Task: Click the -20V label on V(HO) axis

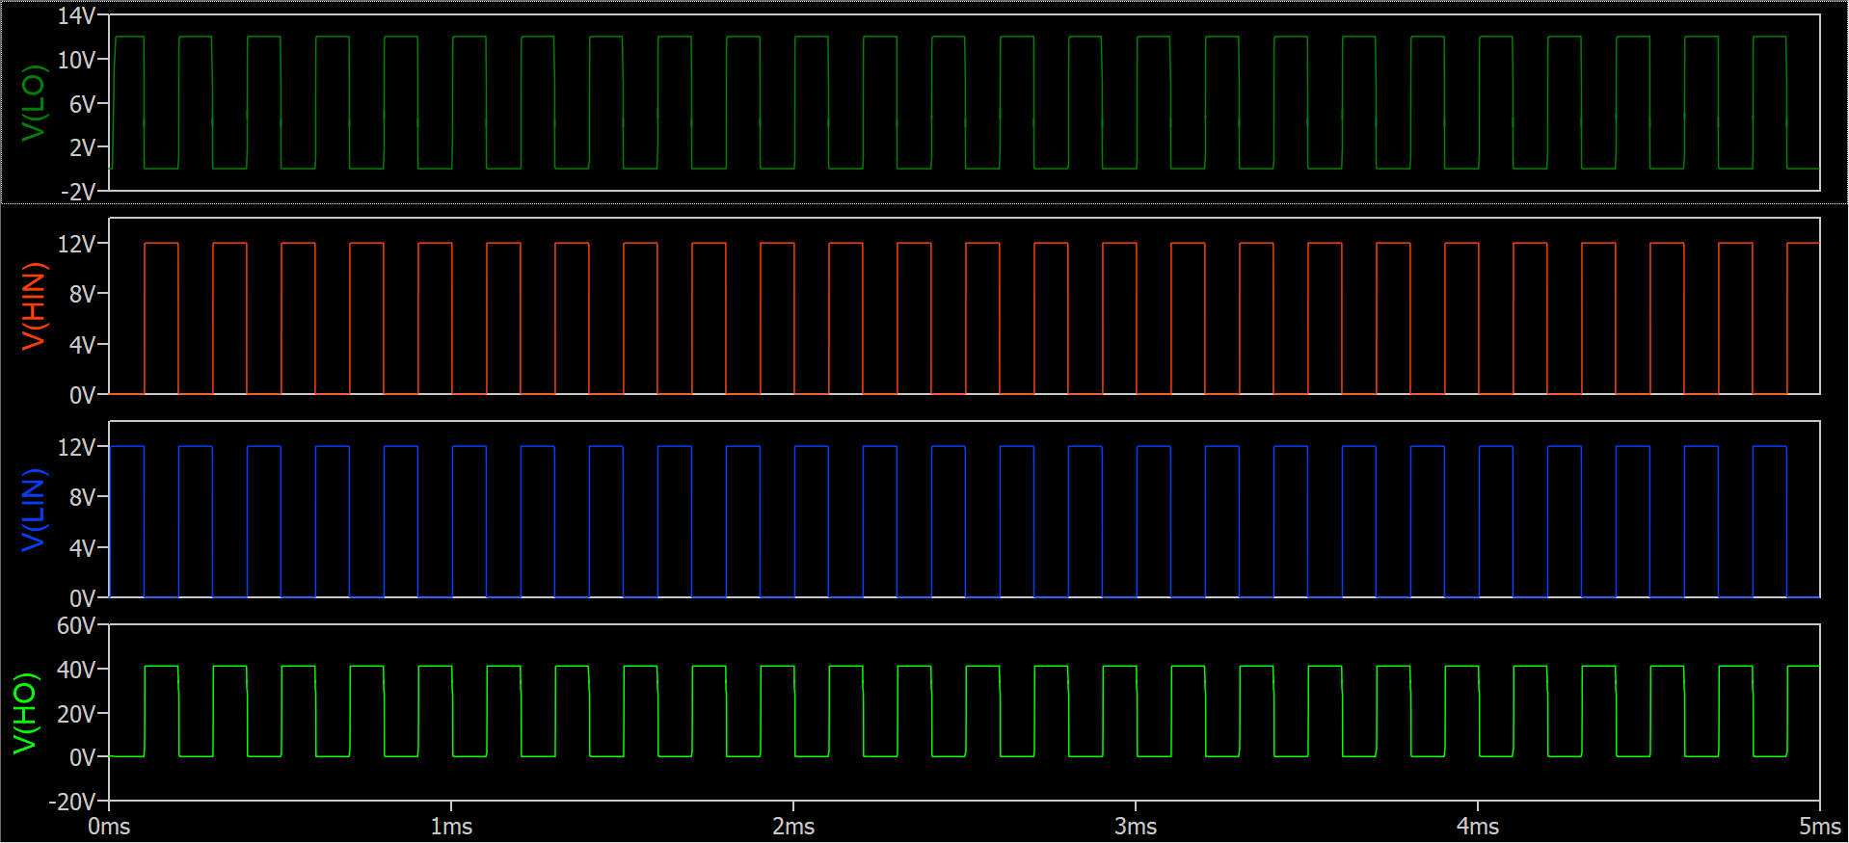Action: pyautogui.click(x=72, y=802)
